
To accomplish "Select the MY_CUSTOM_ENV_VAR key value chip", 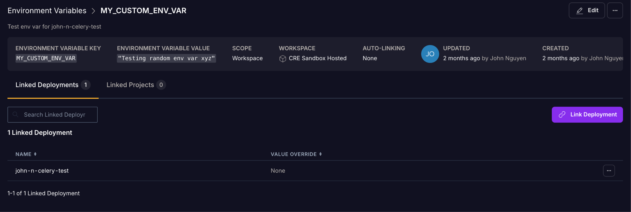I will [46, 58].
